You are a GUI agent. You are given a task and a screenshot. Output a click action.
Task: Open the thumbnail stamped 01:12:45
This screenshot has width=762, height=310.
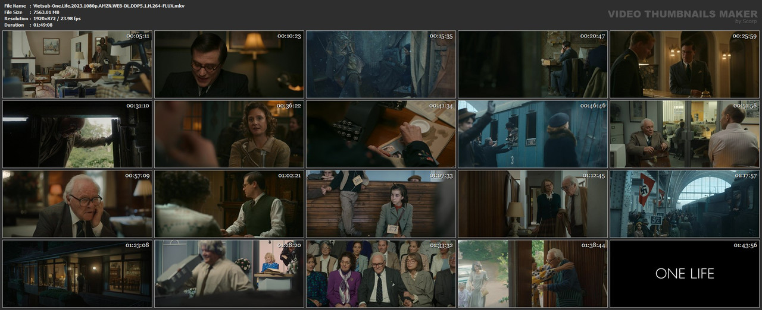tap(533, 204)
